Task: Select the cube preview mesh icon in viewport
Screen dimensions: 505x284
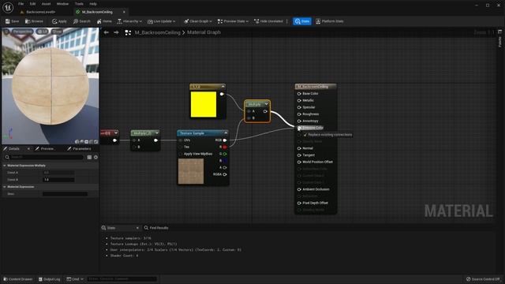Action: (92, 142)
